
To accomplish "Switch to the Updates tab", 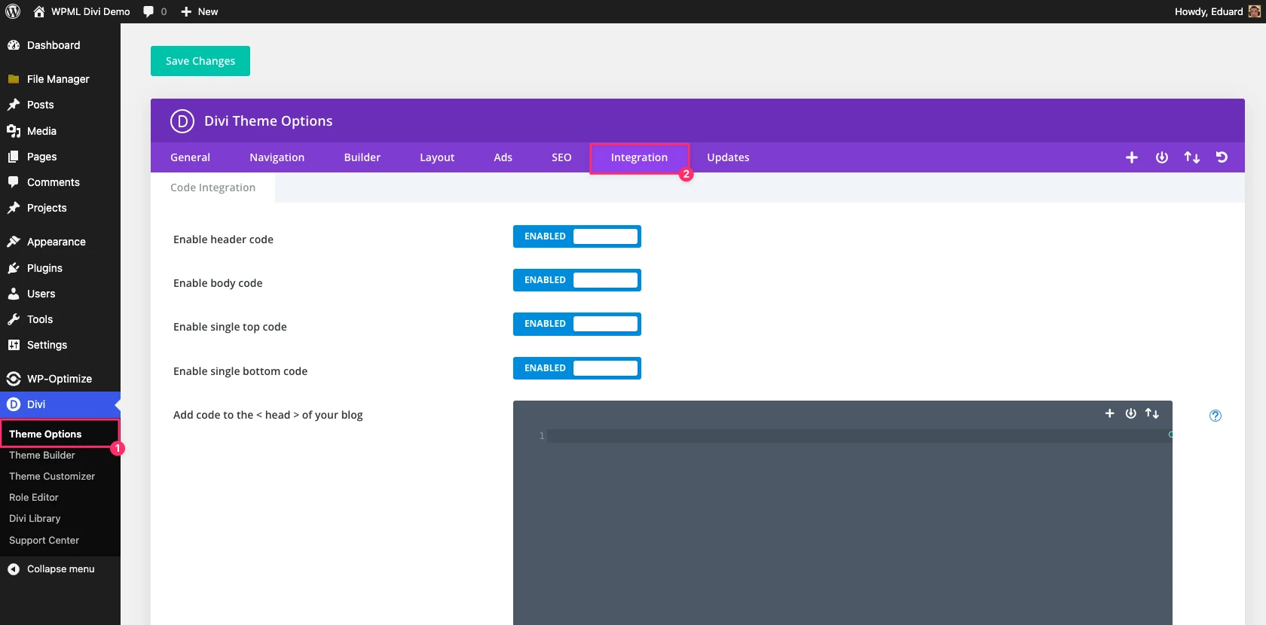I will [728, 157].
